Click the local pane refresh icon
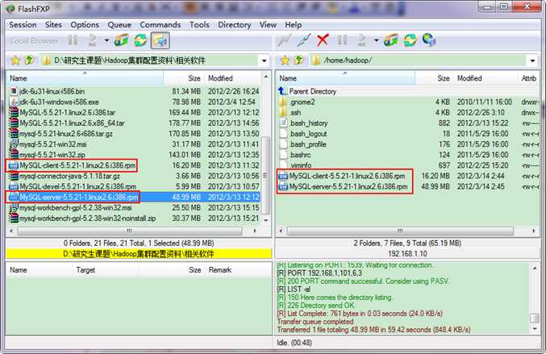 [x=140, y=40]
